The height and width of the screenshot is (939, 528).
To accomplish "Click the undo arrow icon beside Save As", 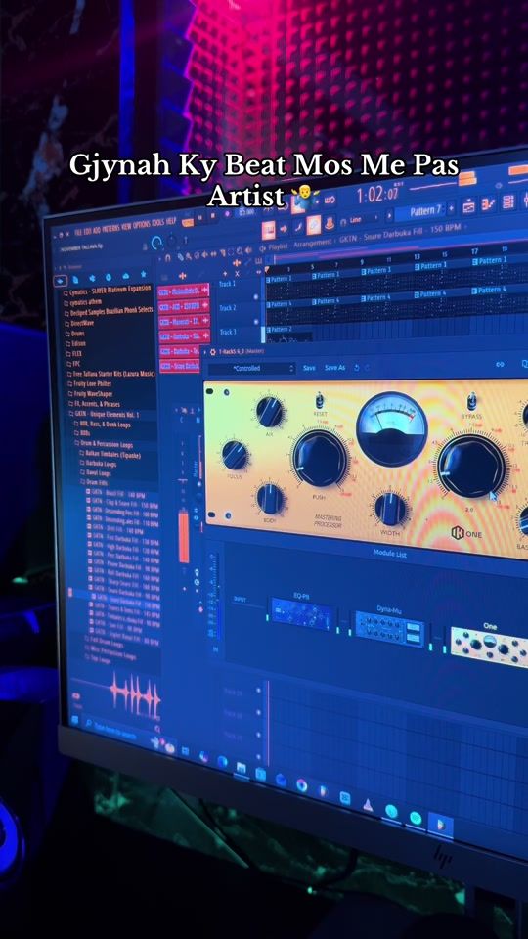I will click(x=357, y=368).
